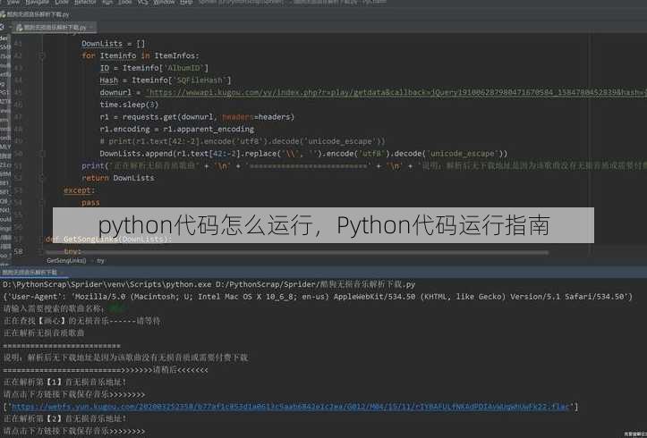Viewport: 647px width, 438px height.
Task: Click the 'User-Agent' output line in console
Action: point(318,297)
